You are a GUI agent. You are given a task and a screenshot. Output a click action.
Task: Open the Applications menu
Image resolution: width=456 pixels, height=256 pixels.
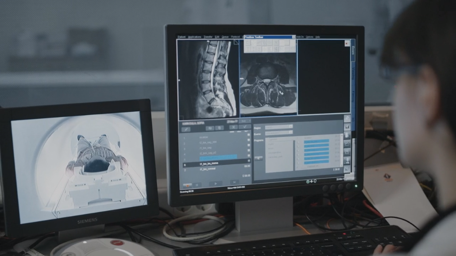point(194,37)
